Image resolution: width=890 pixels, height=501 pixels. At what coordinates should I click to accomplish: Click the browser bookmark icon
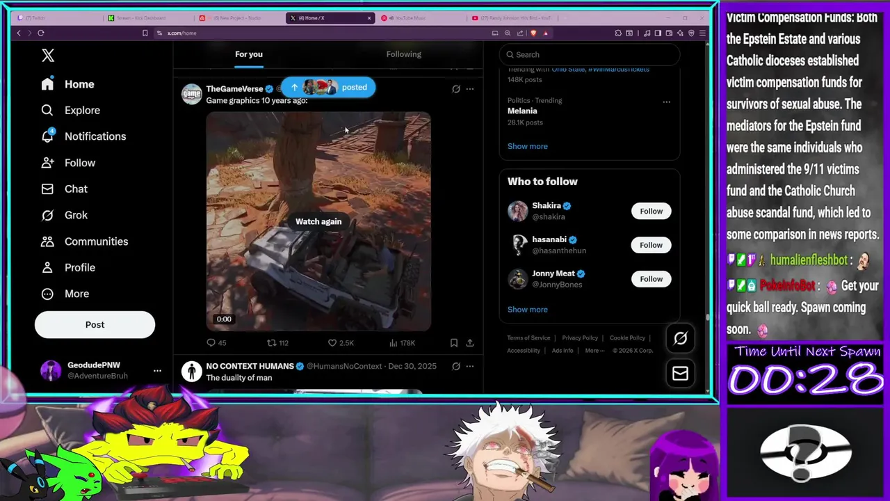tap(145, 33)
